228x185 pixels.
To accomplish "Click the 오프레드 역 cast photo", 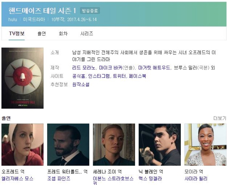I will (22, 145).
